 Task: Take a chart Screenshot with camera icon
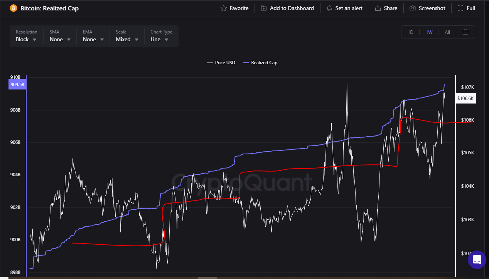(413, 8)
